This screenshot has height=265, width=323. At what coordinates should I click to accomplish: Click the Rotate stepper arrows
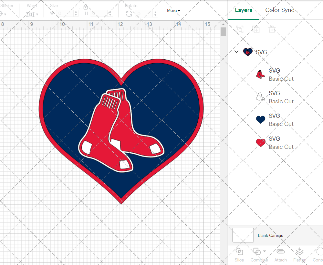point(155,14)
